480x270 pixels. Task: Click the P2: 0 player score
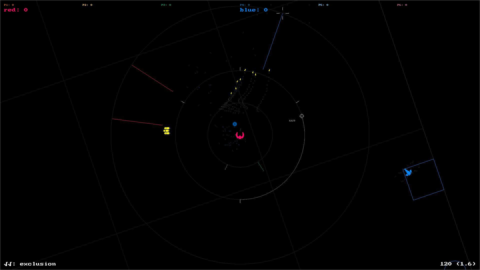[87, 5]
